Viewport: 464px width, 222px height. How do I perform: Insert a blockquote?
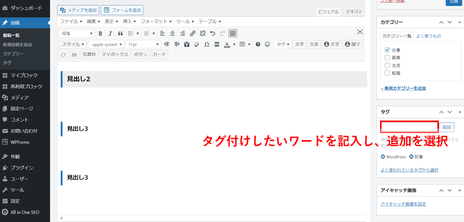(x=120, y=34)
